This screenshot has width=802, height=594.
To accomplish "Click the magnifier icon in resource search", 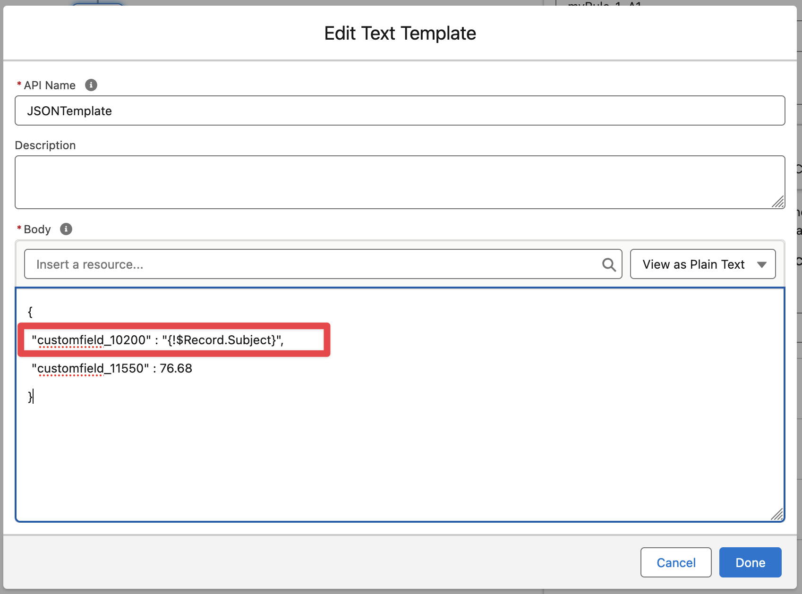I will 609,265.
